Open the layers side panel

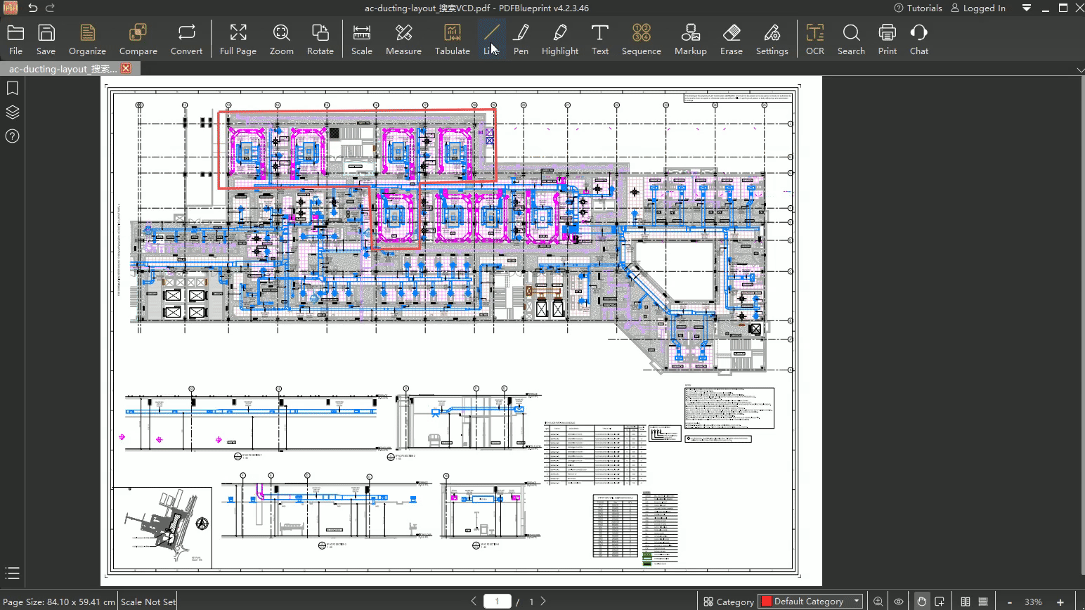[x=12, y=112]
